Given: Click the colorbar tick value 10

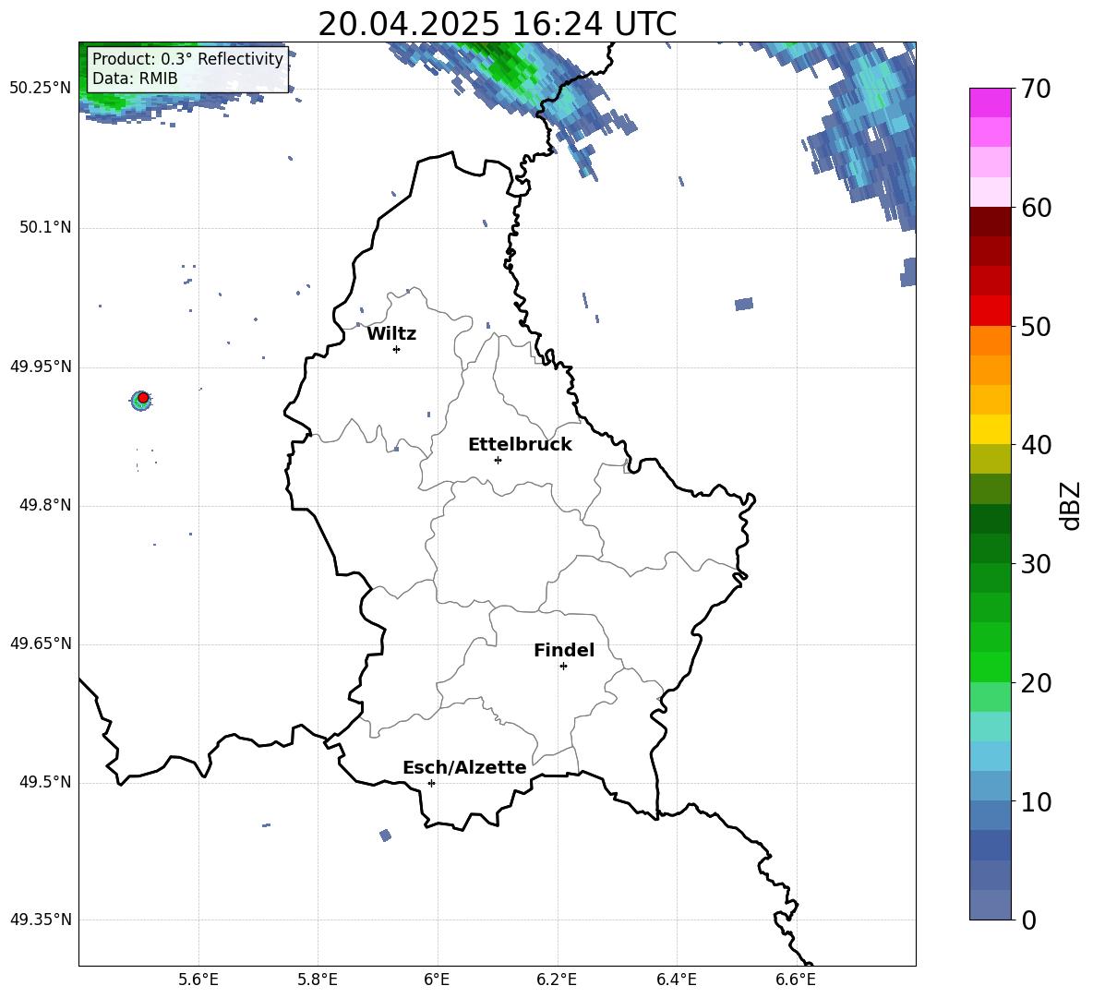Looking at the screenshot, I should [1037, 802].
